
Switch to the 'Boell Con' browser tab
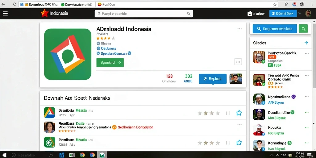(106, 4)
